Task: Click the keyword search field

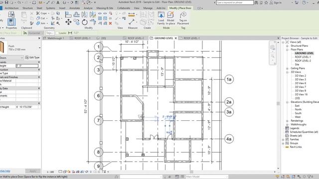Action: coord(235,2)
